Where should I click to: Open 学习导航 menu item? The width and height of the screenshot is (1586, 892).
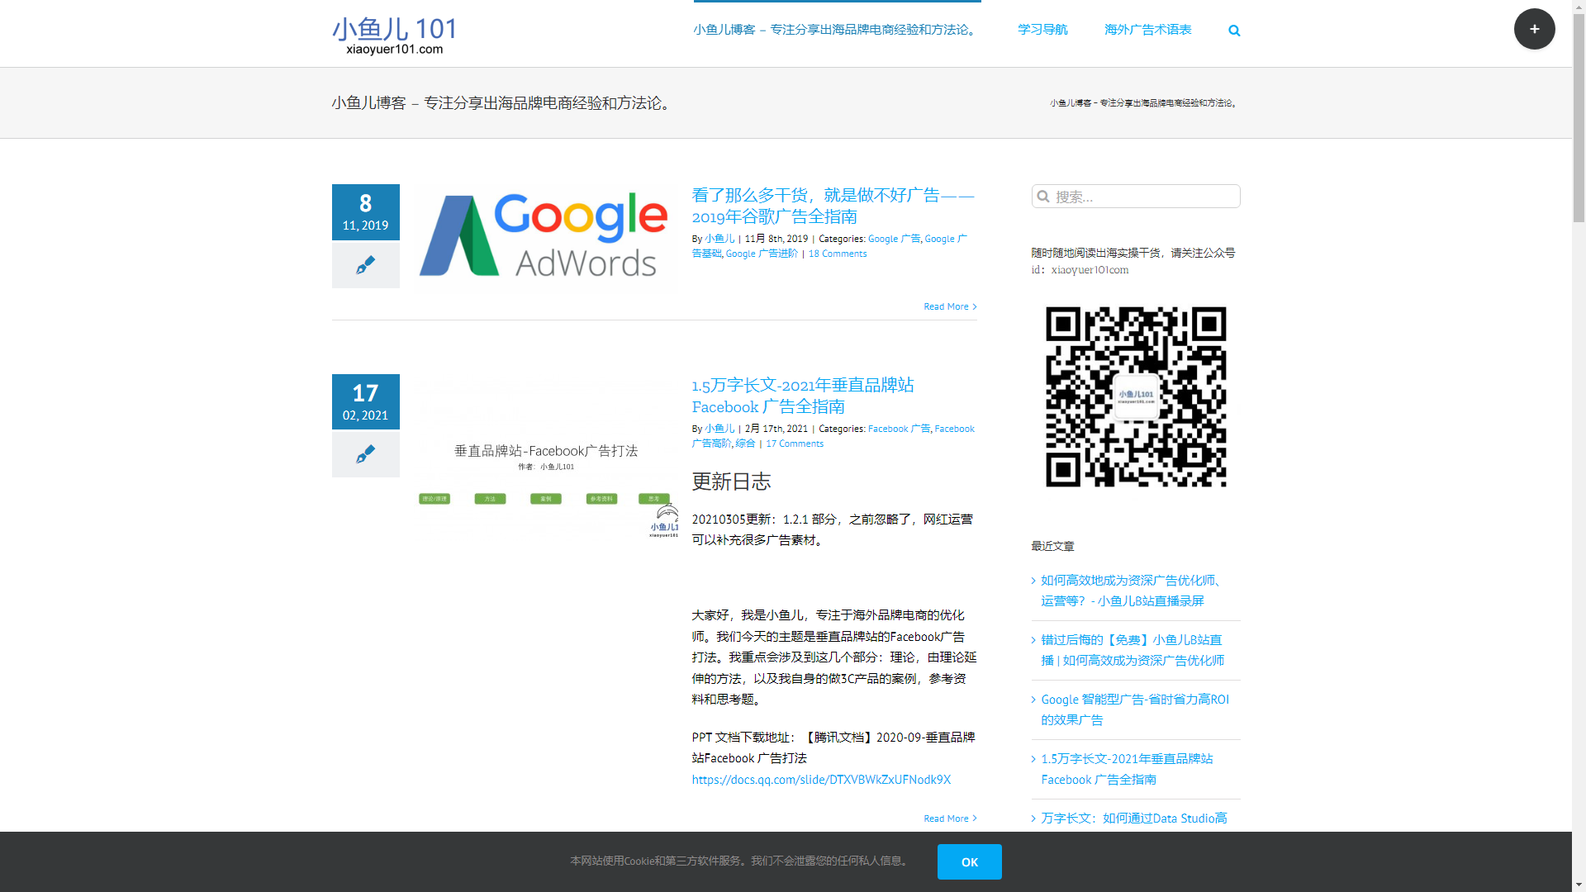coord(1042,30)
